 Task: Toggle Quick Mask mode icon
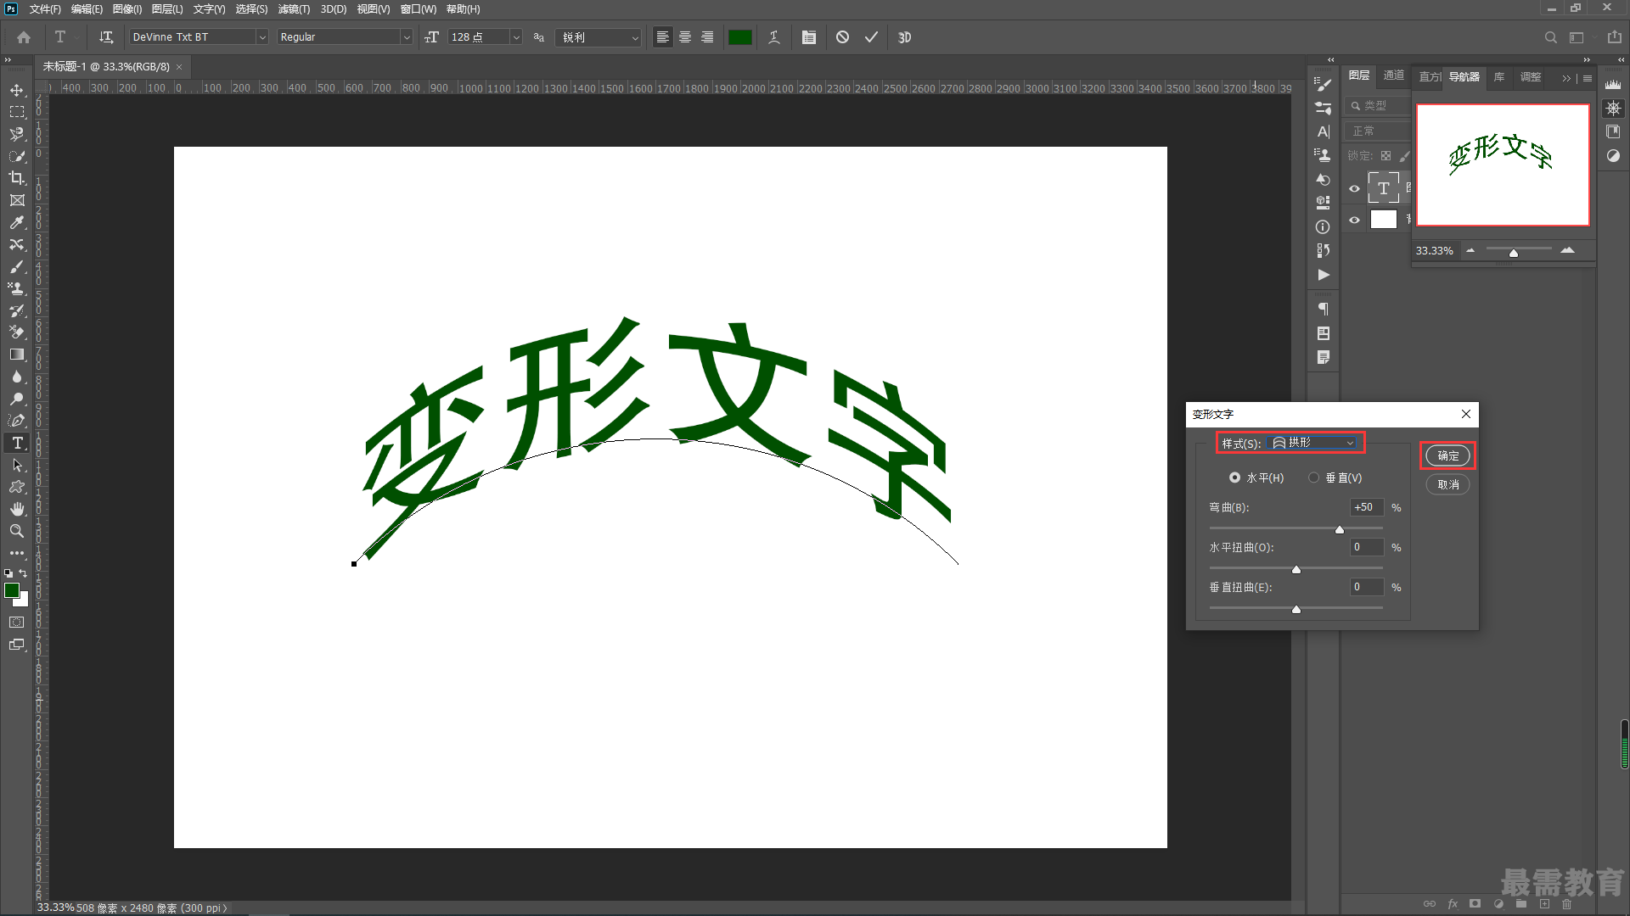(17, 623)
